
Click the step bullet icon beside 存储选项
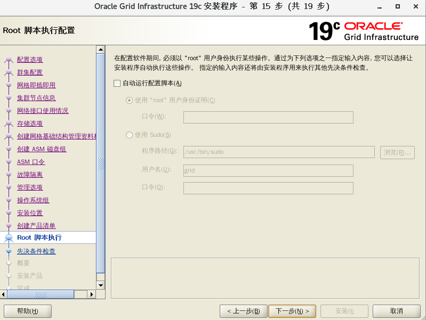pos(9,124)
